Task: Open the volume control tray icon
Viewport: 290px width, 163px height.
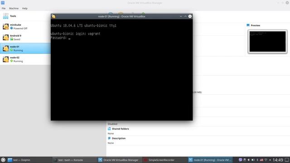Action: 249,160
